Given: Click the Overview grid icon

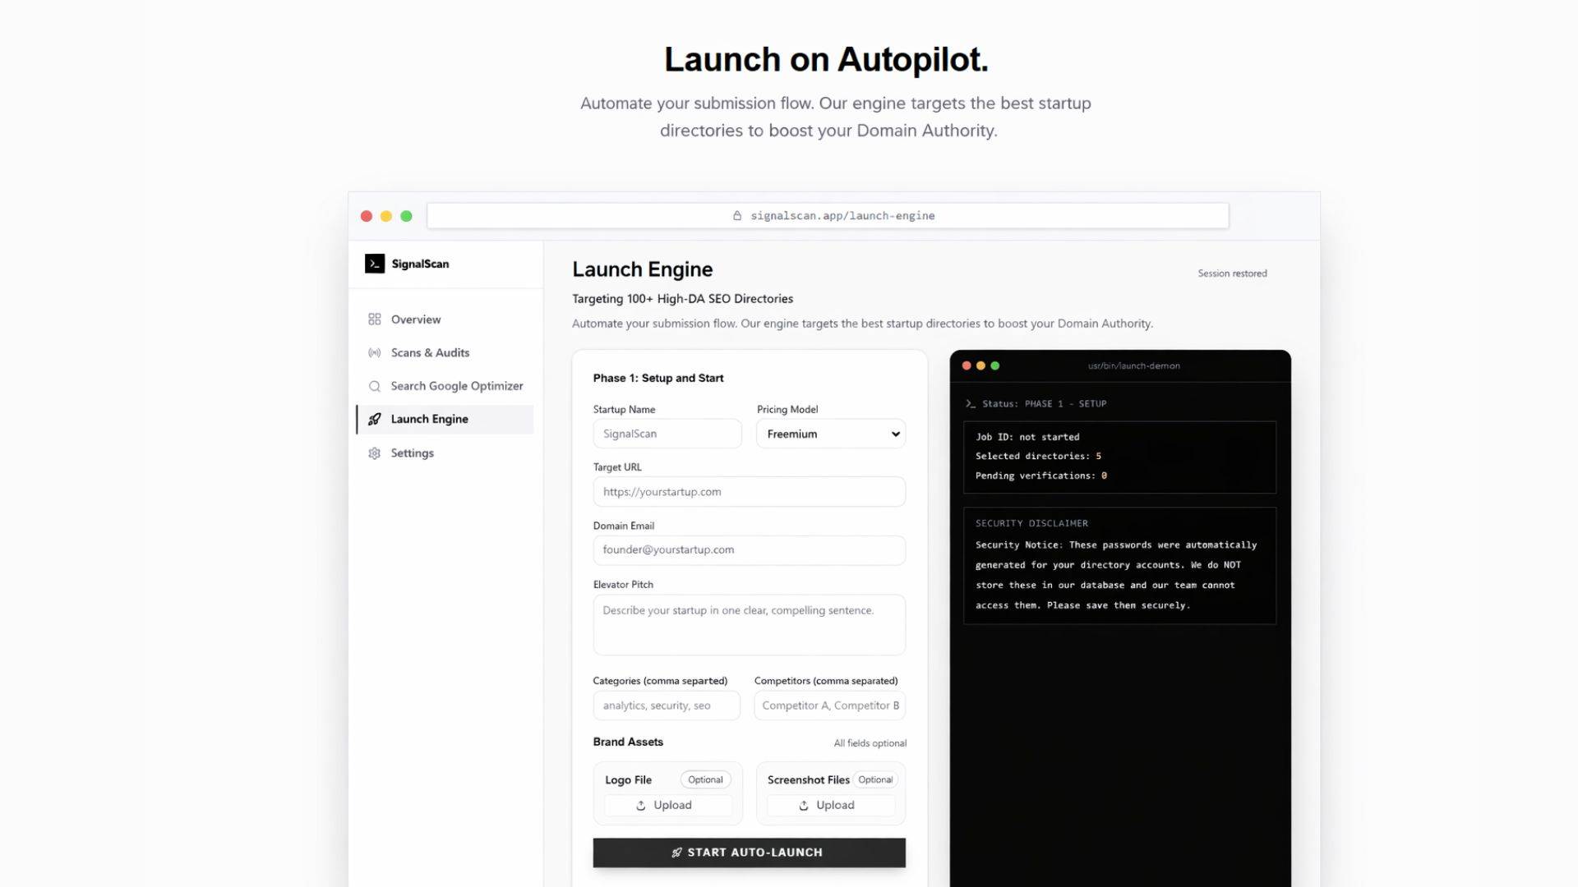Looking at the screenshot, I should tap(375, 319).
